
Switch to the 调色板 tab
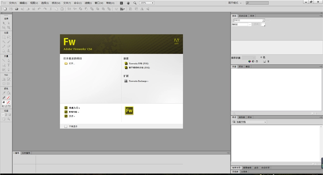(242, 117)
